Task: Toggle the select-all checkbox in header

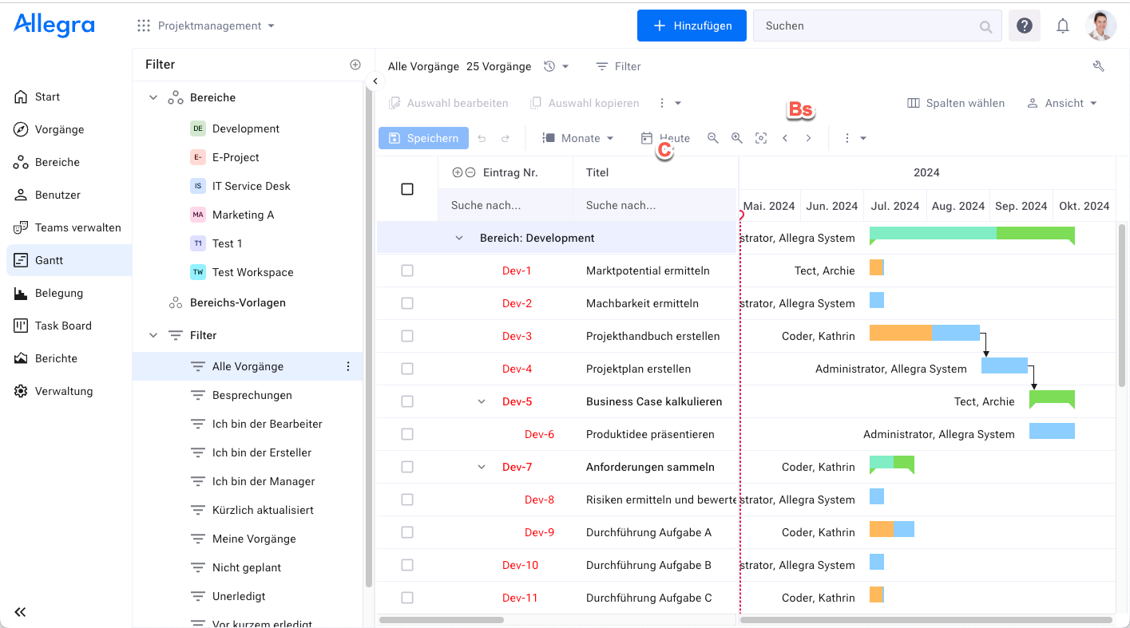Action: click(x=407, y=189)
